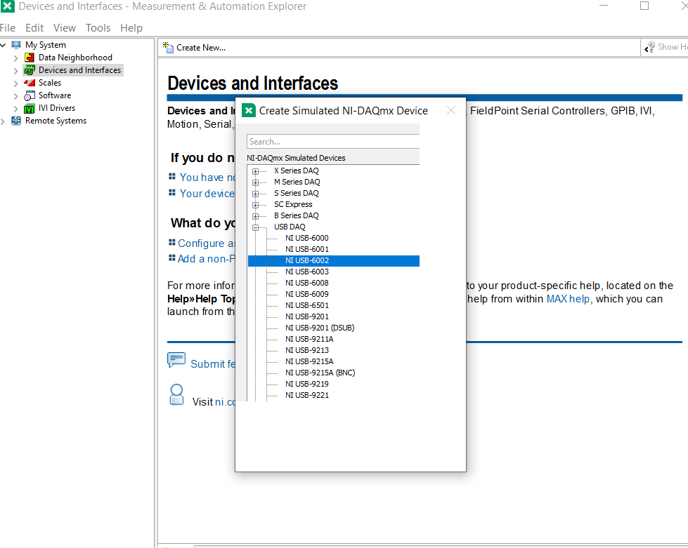688x548 pixels.
Task: Click the Show Help icon
Action: pos(649,47)
